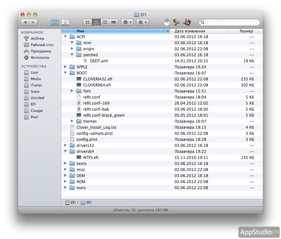Select the Untitled volume in sidebar
Image resolution: width=281 pixels, height=239 pixels.
pyautogui.click(x=34, y=98)
